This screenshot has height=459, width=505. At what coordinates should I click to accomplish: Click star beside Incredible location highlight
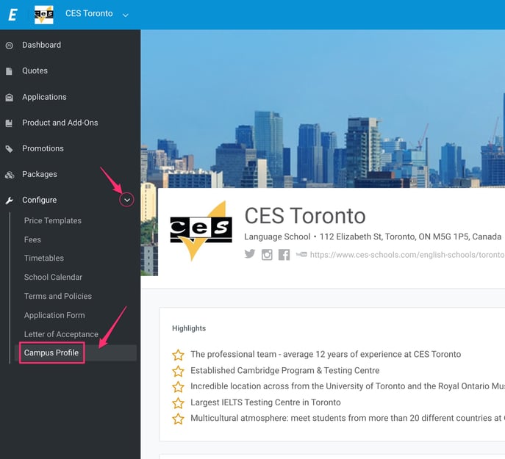178,387
